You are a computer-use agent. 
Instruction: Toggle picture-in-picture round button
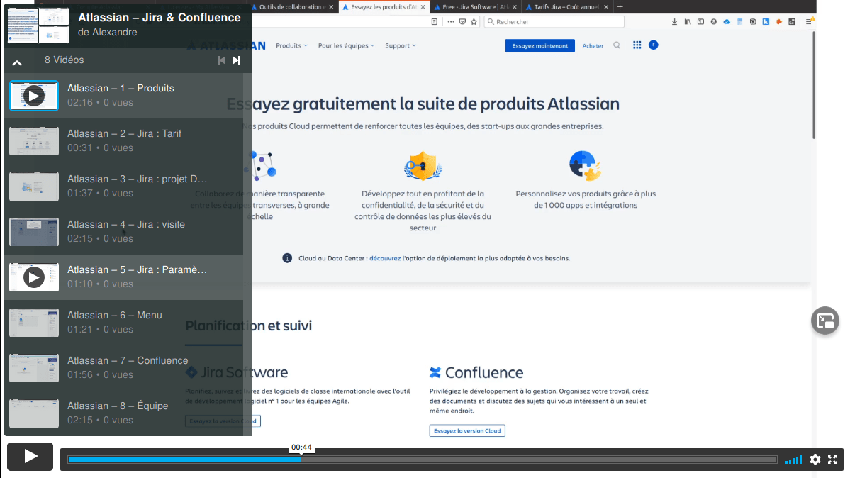coord(825,321)
